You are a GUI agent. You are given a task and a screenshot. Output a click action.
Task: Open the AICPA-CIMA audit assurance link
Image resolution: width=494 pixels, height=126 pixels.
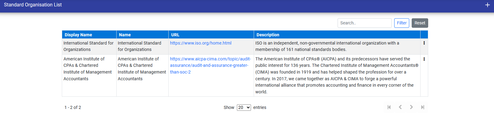210,65
